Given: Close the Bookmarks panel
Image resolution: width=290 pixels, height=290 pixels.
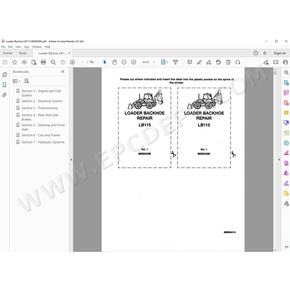Looking at the screenshot, I should (63, 72).
